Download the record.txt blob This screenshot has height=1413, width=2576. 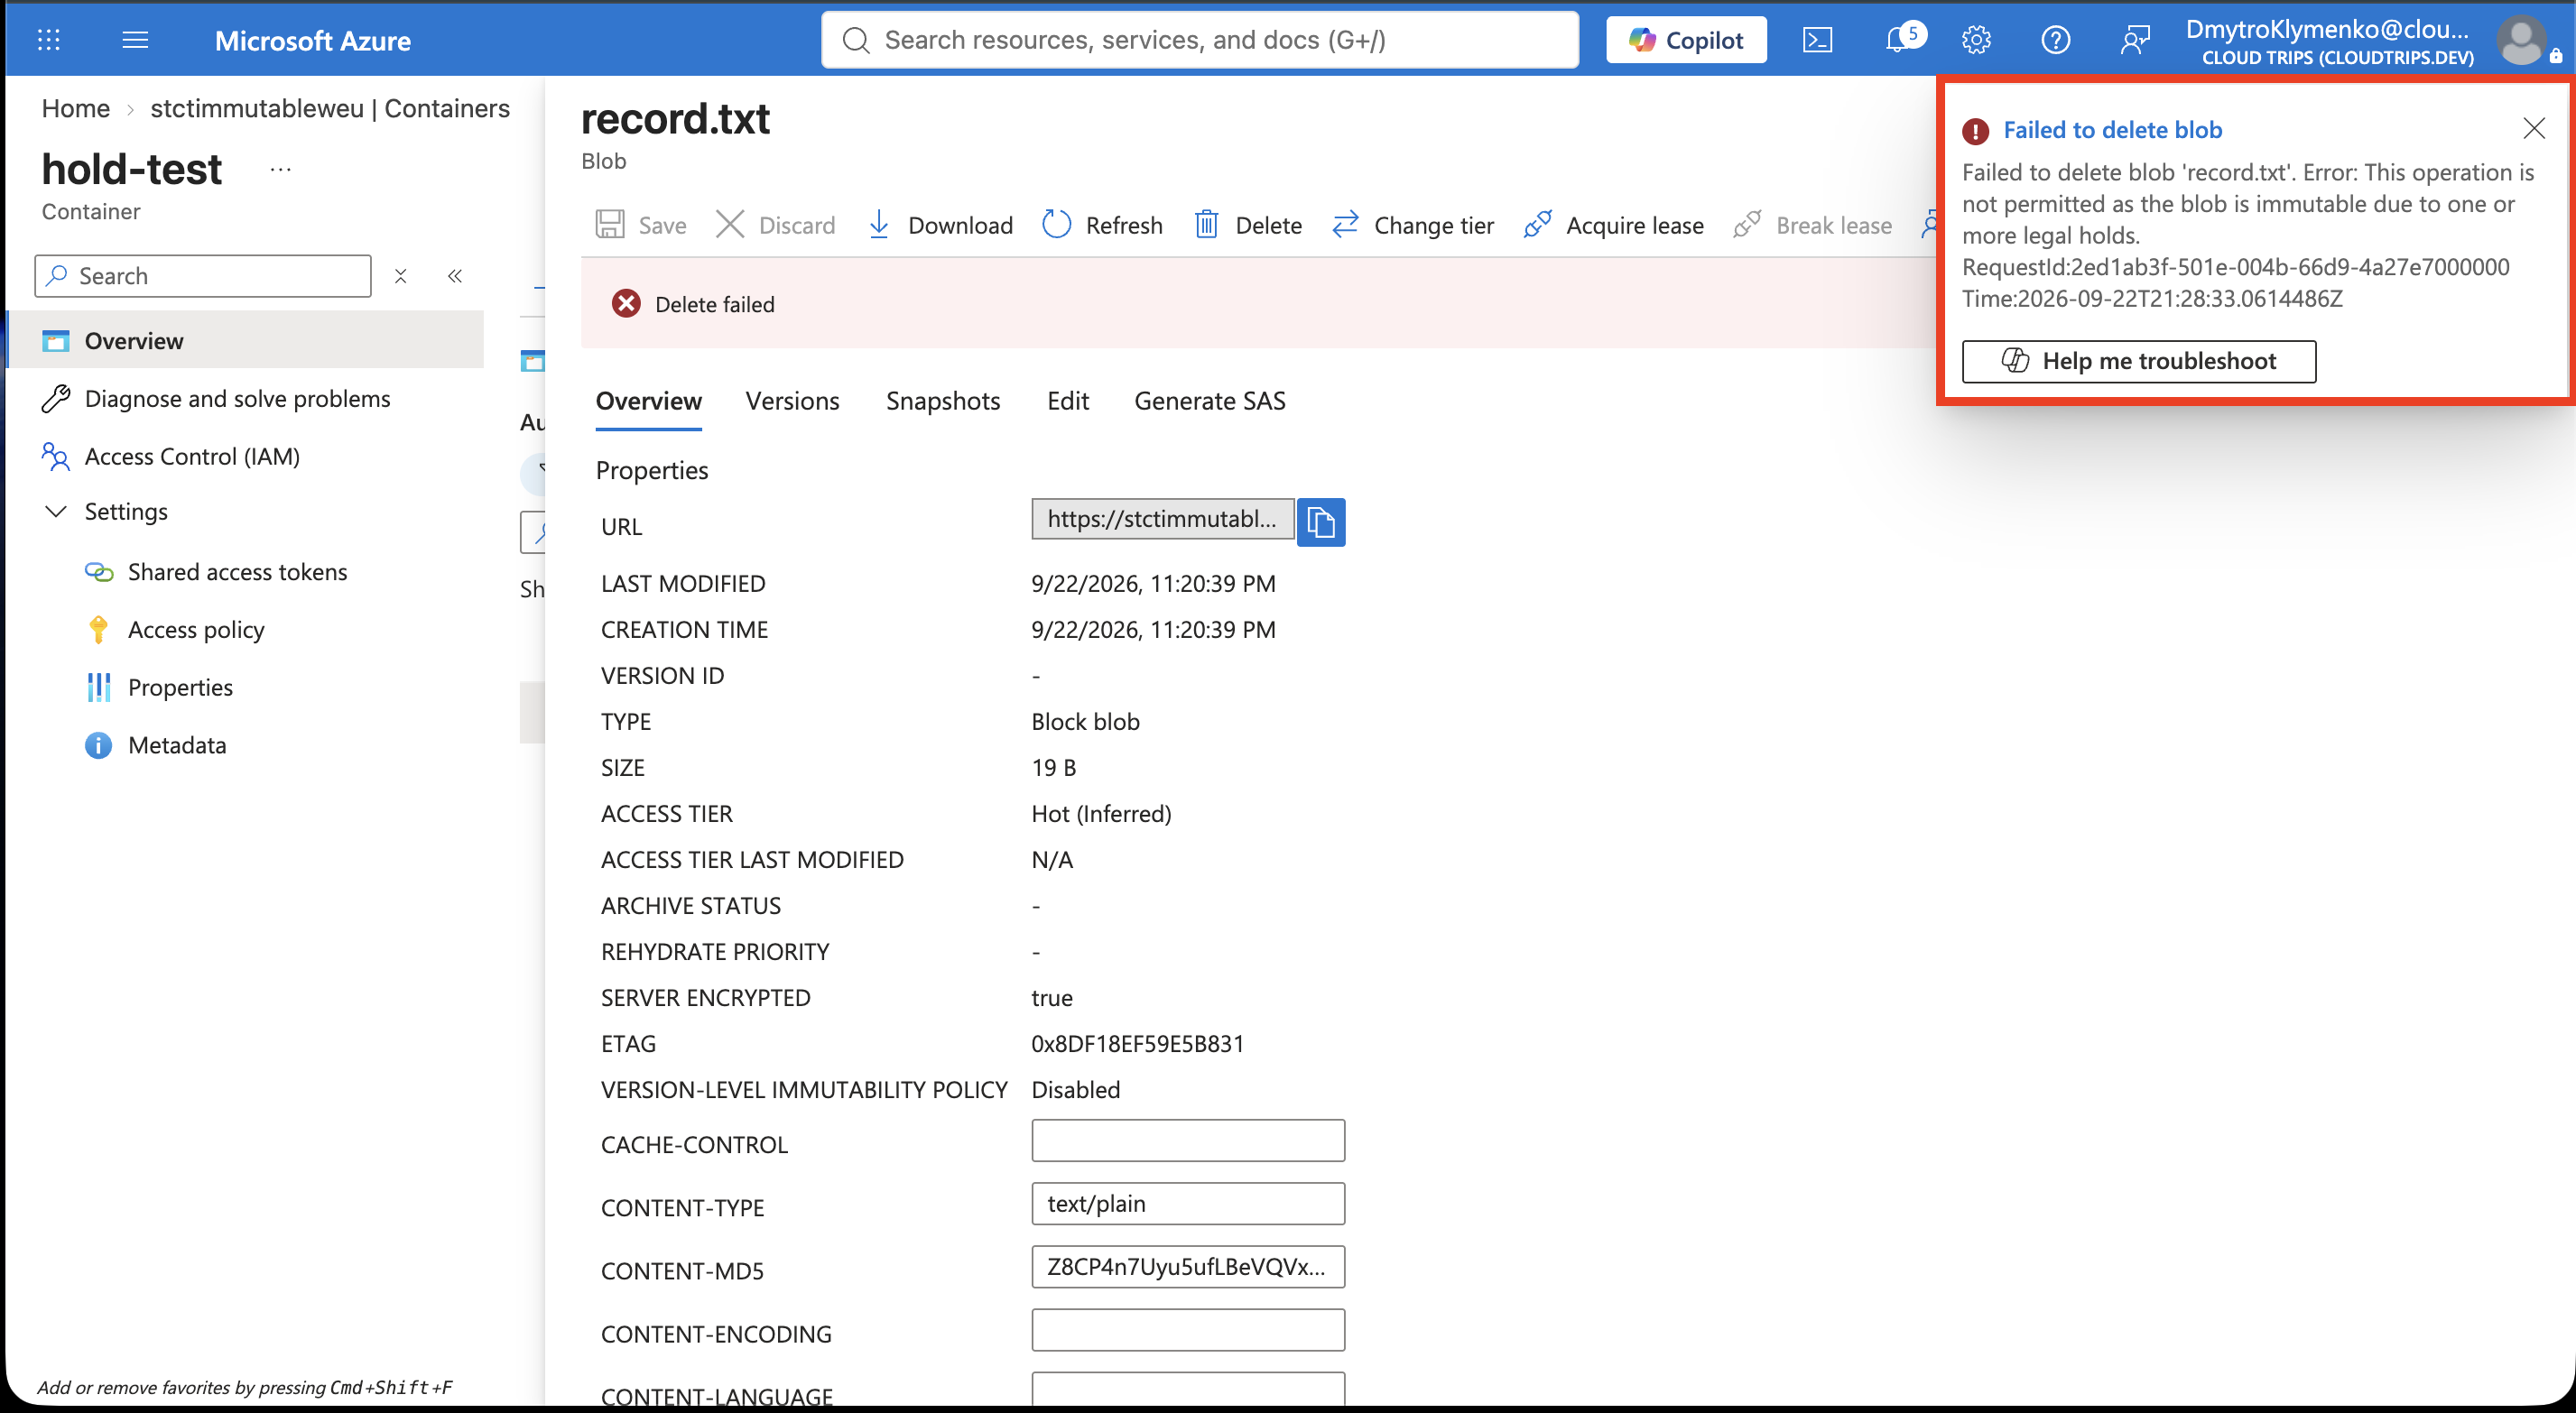click(x=940, y=225)
